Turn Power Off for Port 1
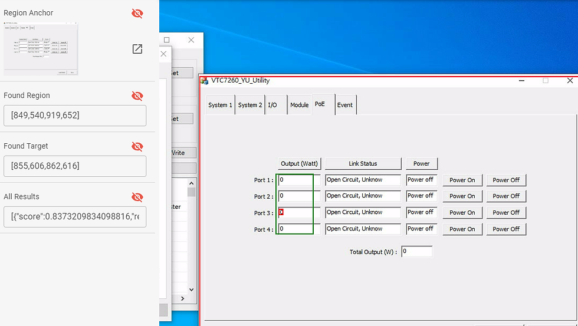578x326 pixels. pos(506,180)
